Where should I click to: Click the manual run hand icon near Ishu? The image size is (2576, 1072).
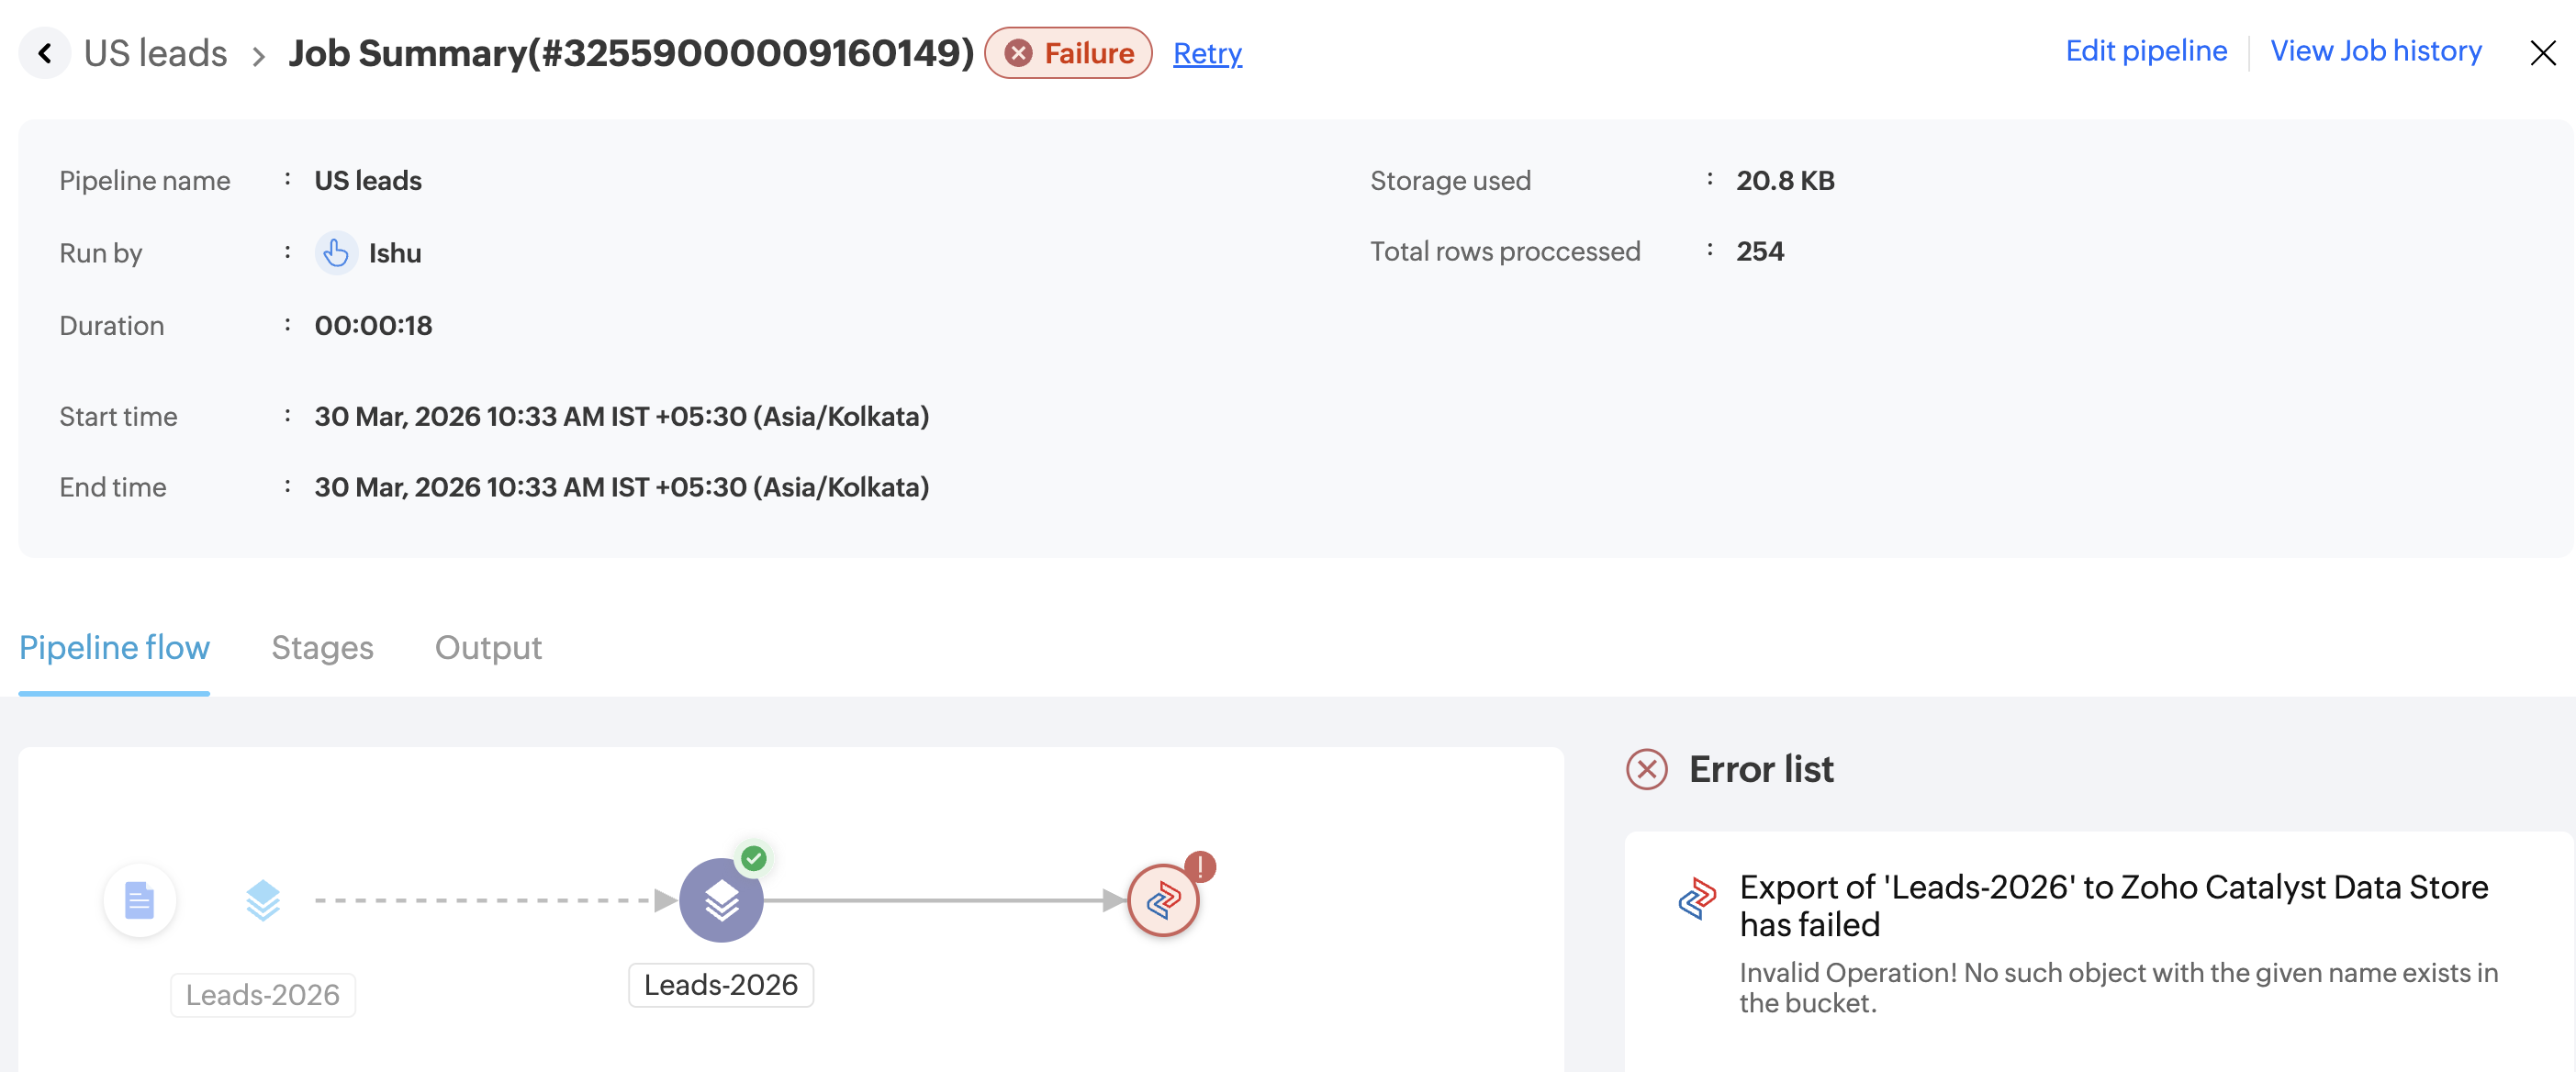[336, 253]
